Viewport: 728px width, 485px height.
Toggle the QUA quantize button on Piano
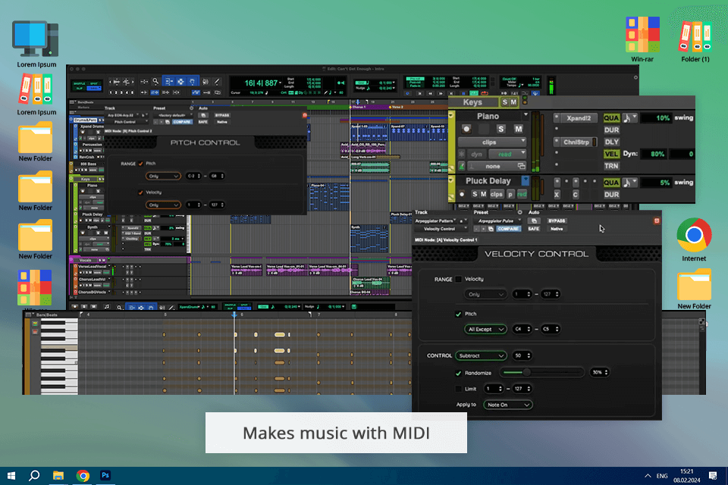click(611, 118)
